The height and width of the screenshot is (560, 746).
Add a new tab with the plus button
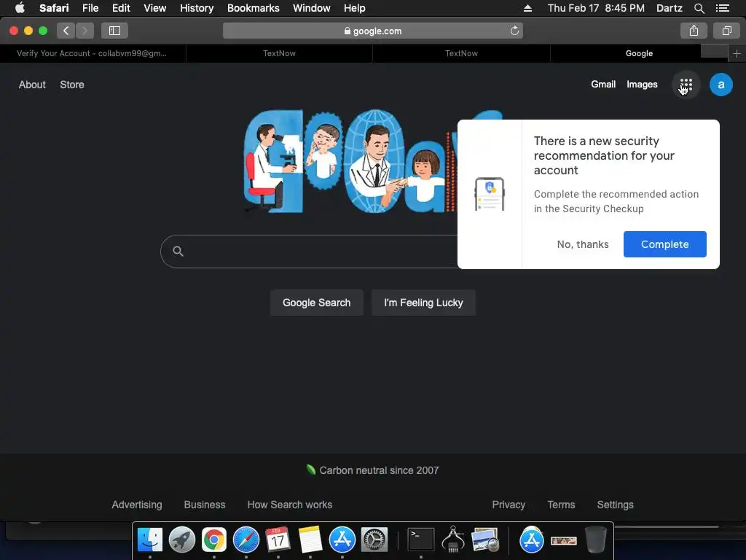coord(737,54)
